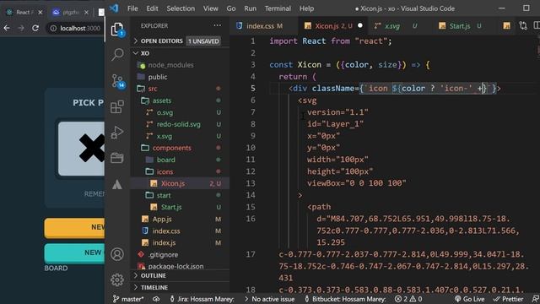540x304 pixels.
Task: Expand the node_modules folder
Action: pyautogui.click(x=180, y=65)
